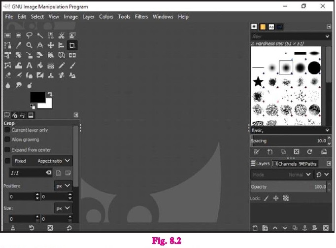Open the layer Mode Normal dropdown
Screen dimensions: 336x248
[x=282, y=175]
